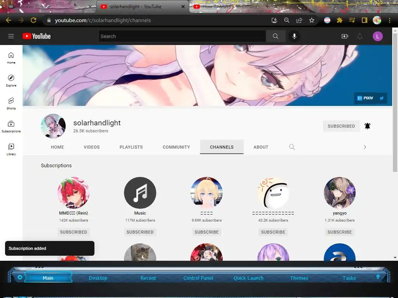
Task: Open the zoom magnifier icon in address bar
Action: point(287,20)
